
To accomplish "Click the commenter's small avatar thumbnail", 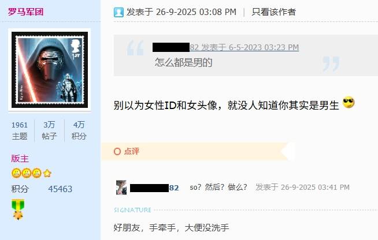I will click(x=121, y=187).
